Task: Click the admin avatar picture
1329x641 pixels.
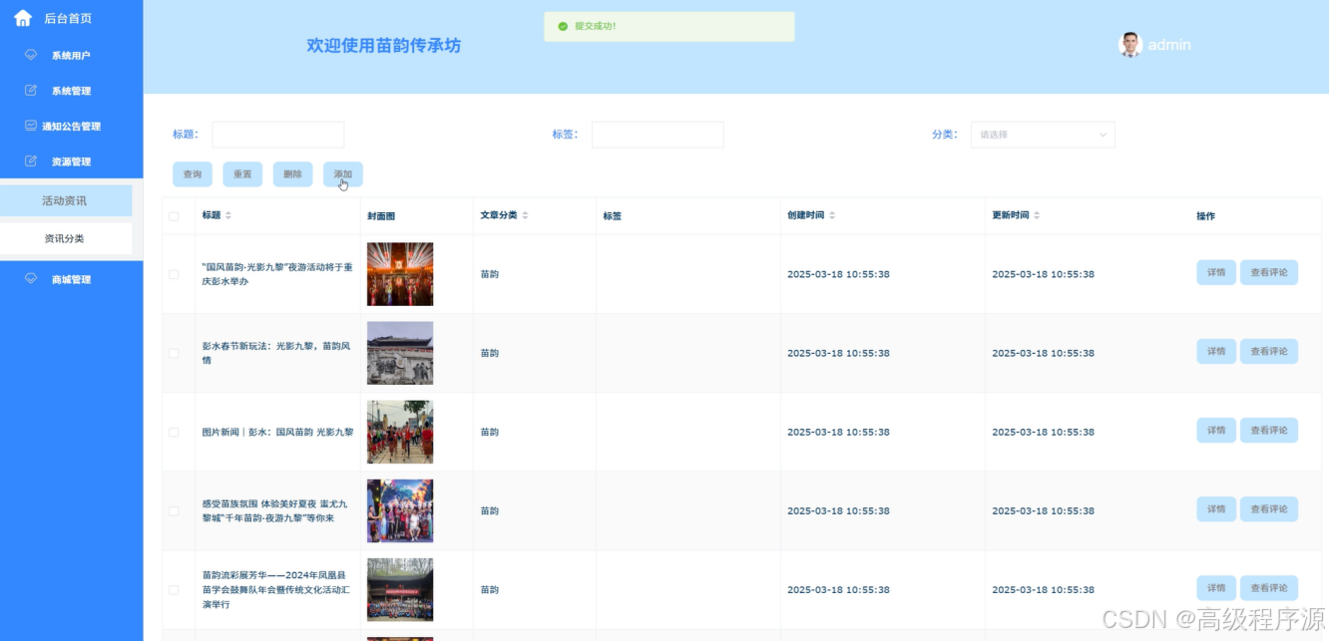Action: pyautogui.click(x=1130, y=45)
